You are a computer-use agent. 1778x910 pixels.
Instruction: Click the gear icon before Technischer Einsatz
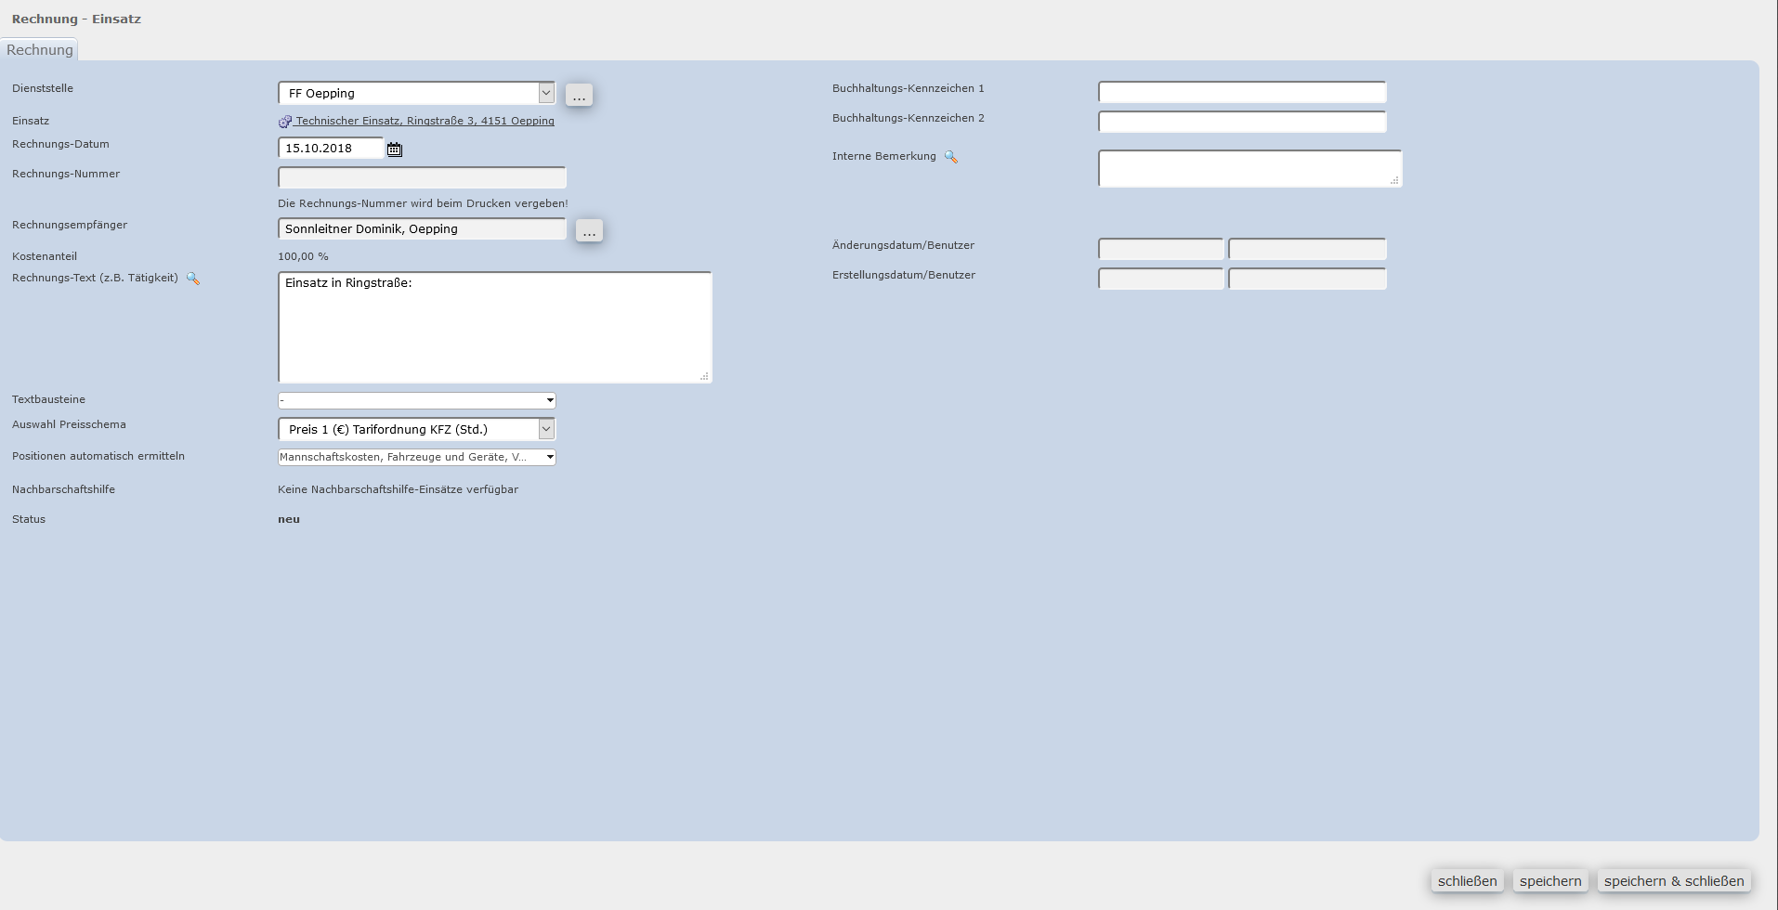tap(285, 122)
